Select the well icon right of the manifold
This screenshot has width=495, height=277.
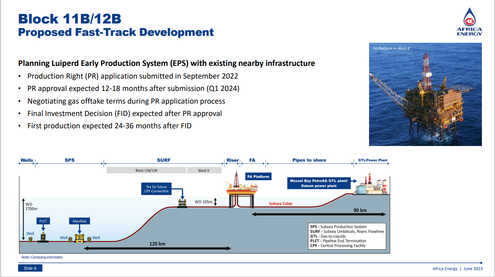pyautogui.click(x=89, y=239)
